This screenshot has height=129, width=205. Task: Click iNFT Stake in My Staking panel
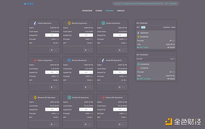tap(143, 47)
